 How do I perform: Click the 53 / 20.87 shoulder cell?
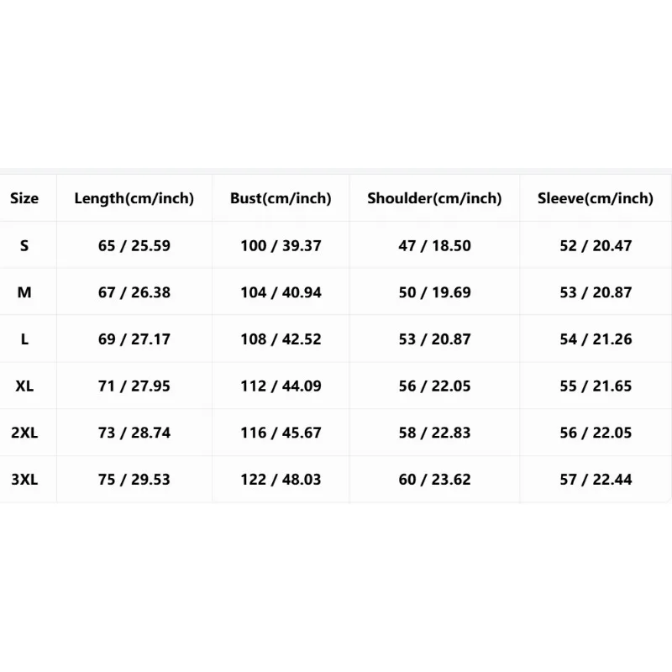pyautogui.click(x=434, y=339)
